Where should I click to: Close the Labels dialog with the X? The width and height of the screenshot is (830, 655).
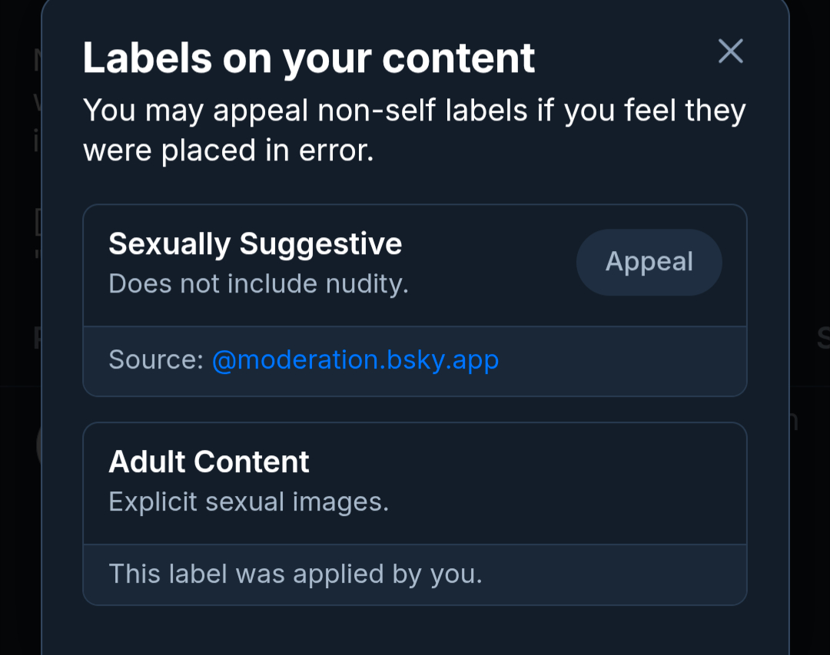pyautogui.click(x=730, y=51)
